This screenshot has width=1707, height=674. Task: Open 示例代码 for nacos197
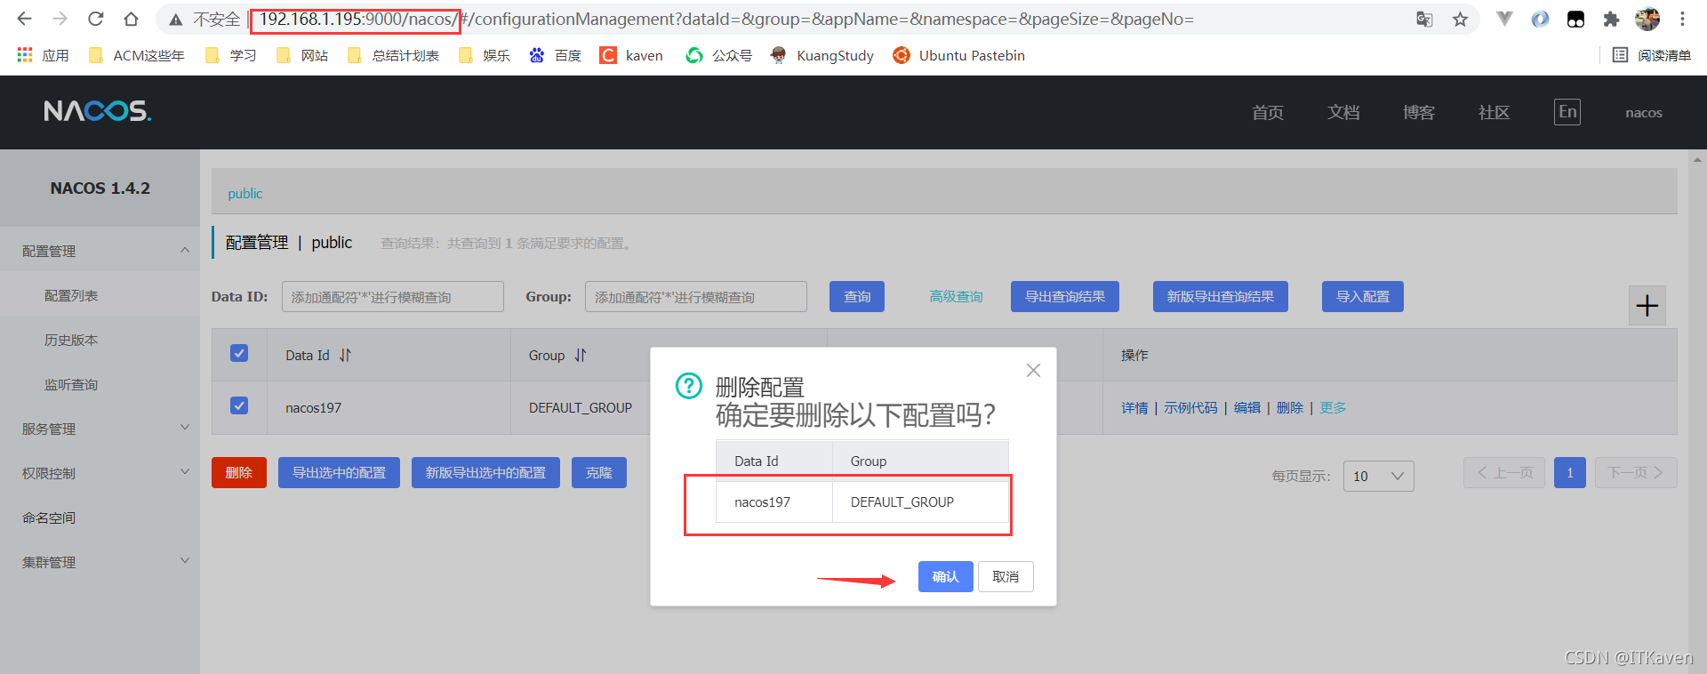click(1190, 407)
